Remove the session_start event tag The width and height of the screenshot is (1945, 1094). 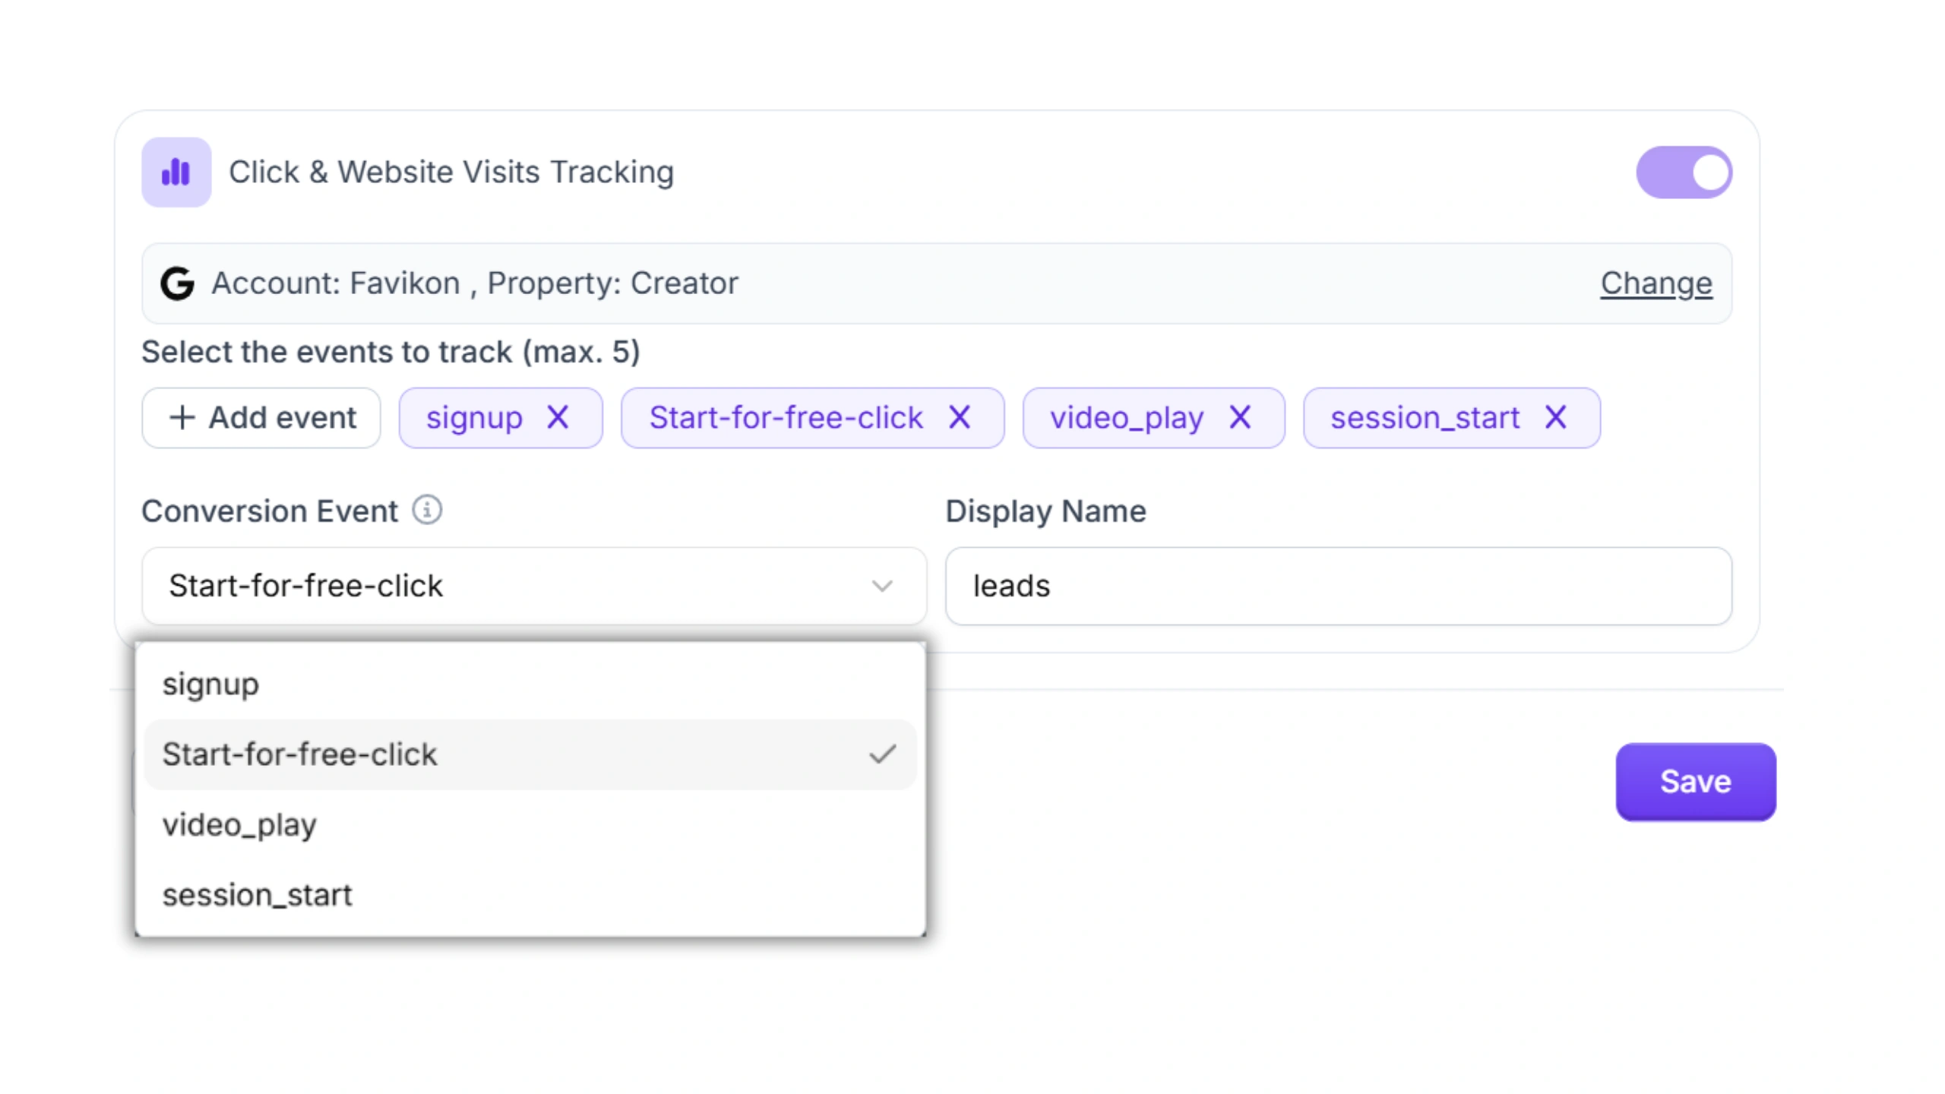click(x=1555, y=417)
